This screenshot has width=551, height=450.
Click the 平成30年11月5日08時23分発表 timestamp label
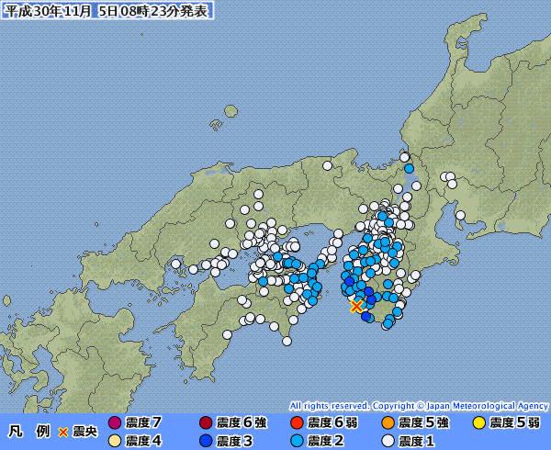click(x=107, y=10)
